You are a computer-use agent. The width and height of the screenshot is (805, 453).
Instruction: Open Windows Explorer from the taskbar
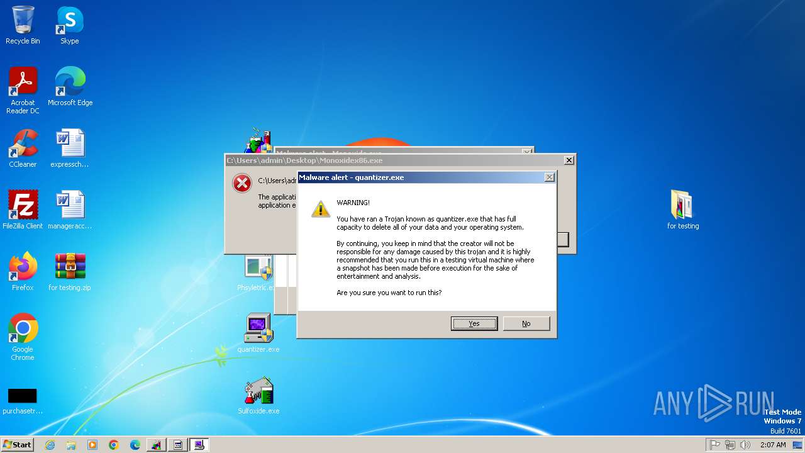click(71, 445)
